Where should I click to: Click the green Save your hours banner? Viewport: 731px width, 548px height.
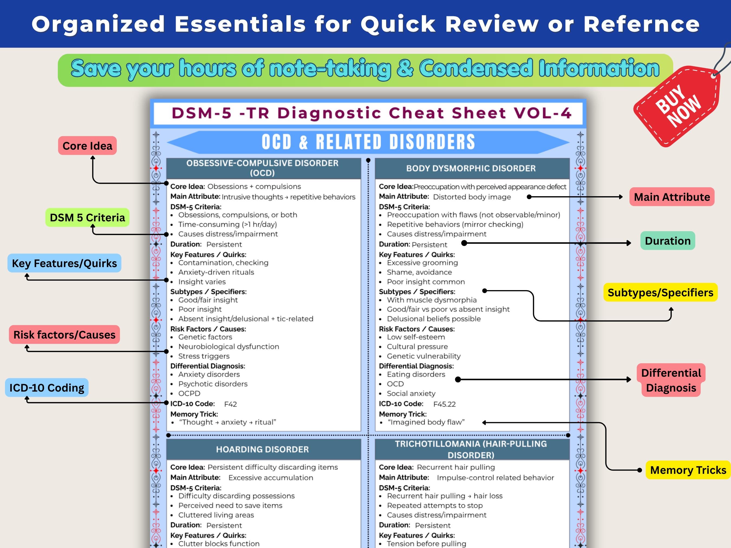pyautogui.click(x=365, y=70)
